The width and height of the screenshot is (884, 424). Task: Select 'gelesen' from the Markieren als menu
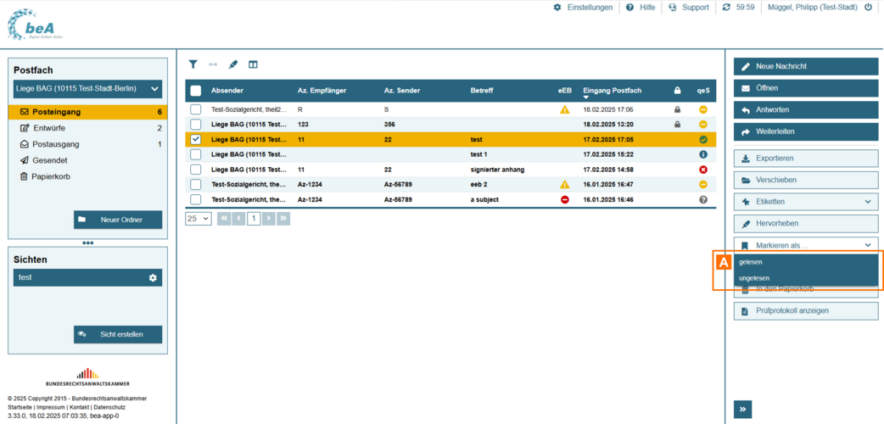tap(751, 262)
